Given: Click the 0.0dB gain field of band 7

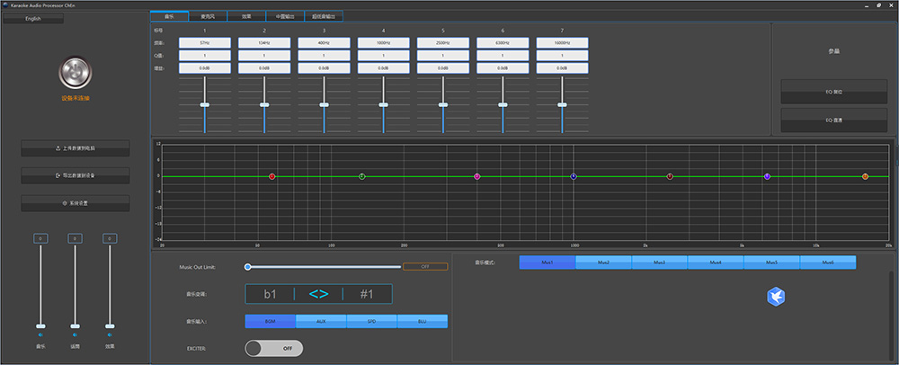Looking at the screenshot, I should click(563, 68).
